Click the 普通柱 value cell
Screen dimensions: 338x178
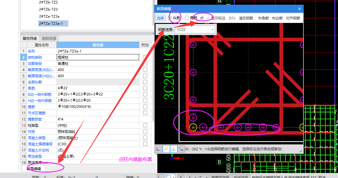tap(98, 64)
